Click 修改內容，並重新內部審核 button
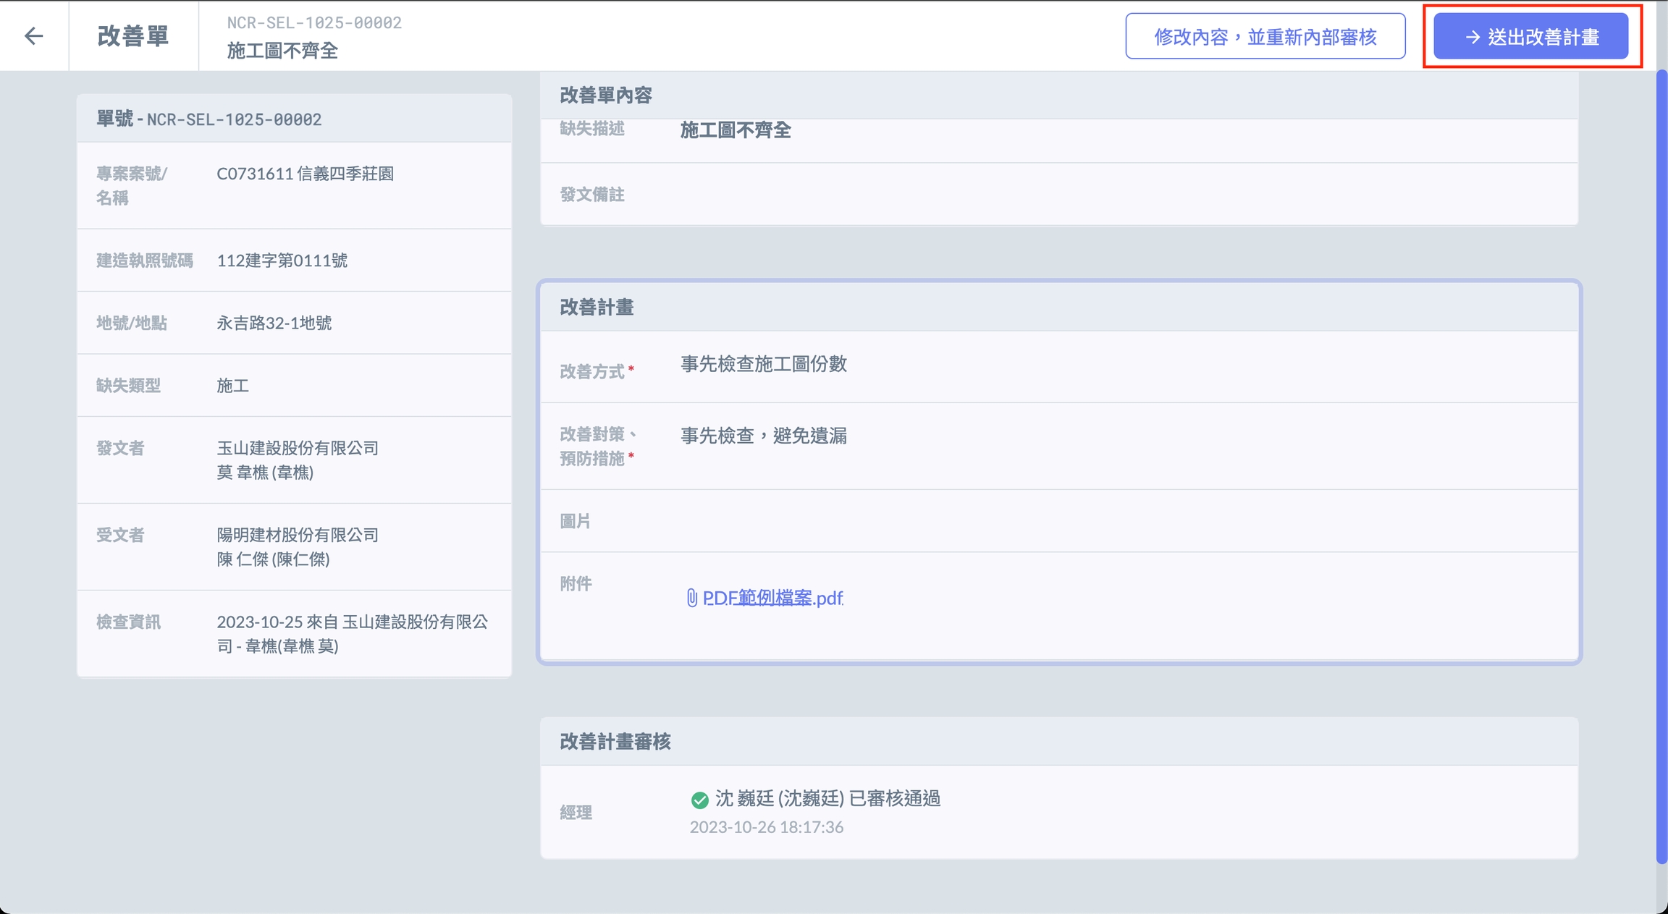The image size is (1668, 914). (1265, 37)
